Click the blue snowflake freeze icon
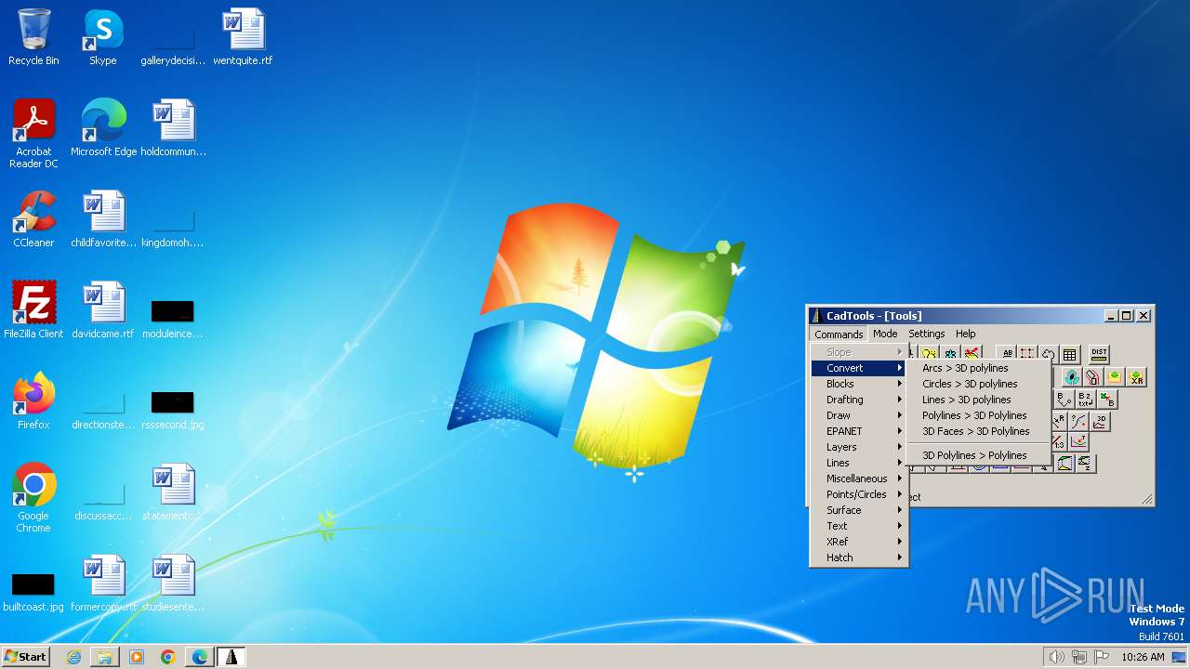 (x=950, y=354)
